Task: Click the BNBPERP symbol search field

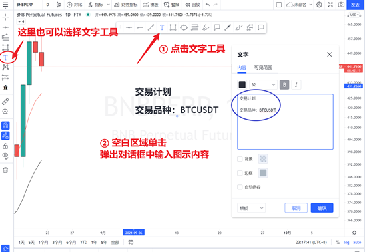Action: pos(25,5)
